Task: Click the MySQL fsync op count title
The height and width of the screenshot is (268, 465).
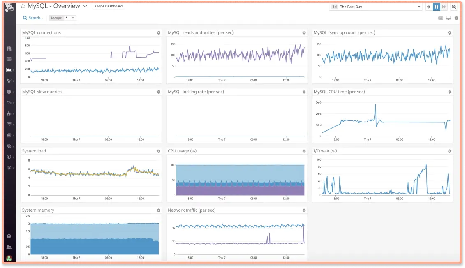Action: pos(344,32)
